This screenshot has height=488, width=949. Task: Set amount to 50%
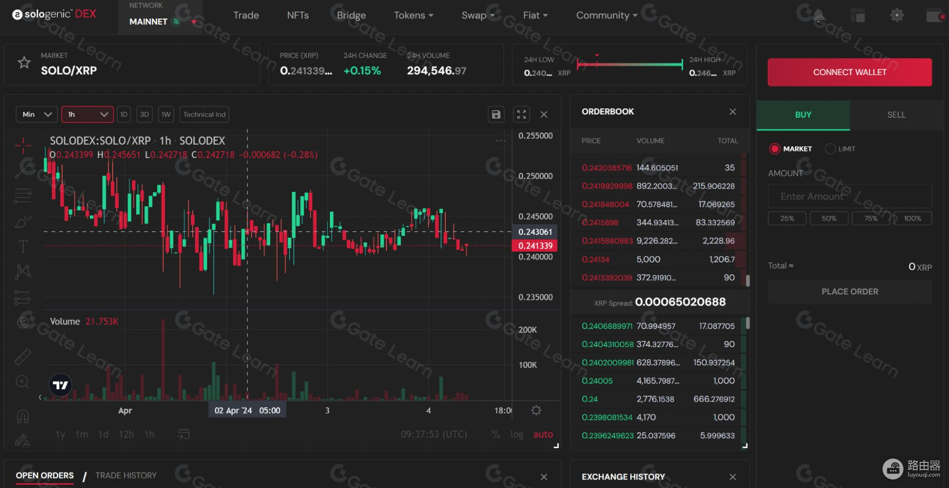pos(829,218)
